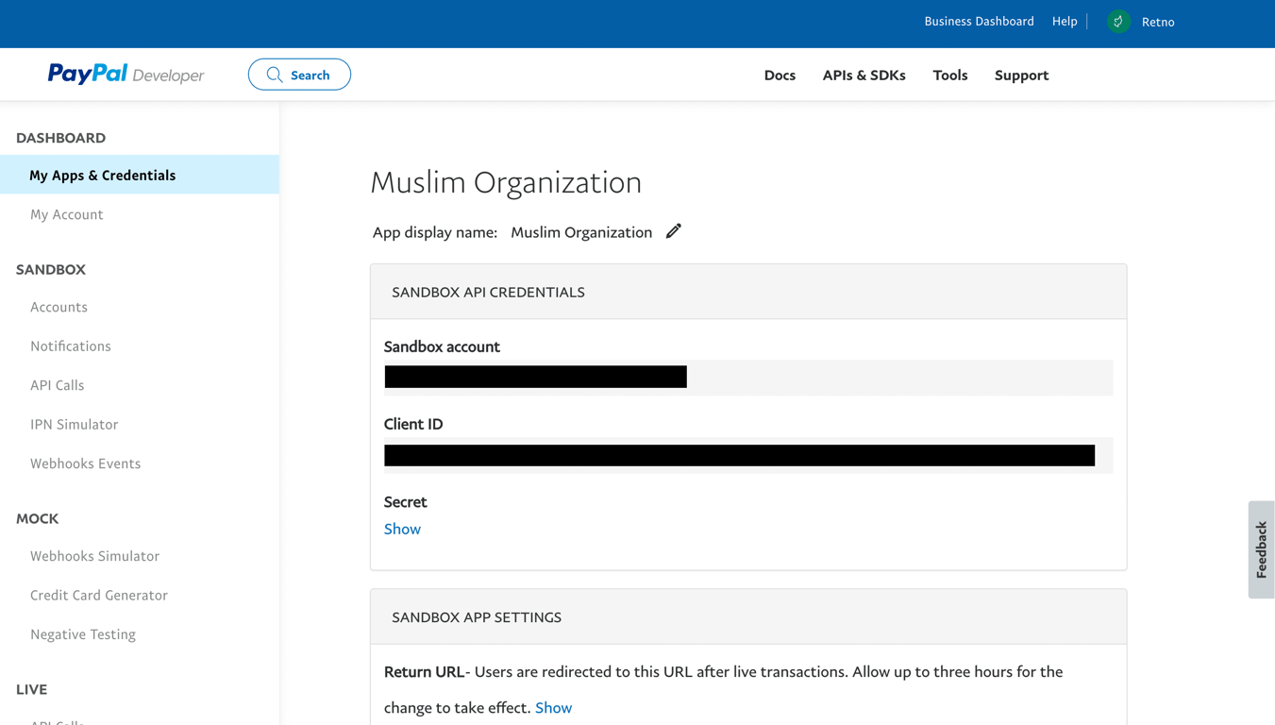Click the green Retno profile avatar icon
Screen dimensions: 1275x725
click(x=1118, y=22)
